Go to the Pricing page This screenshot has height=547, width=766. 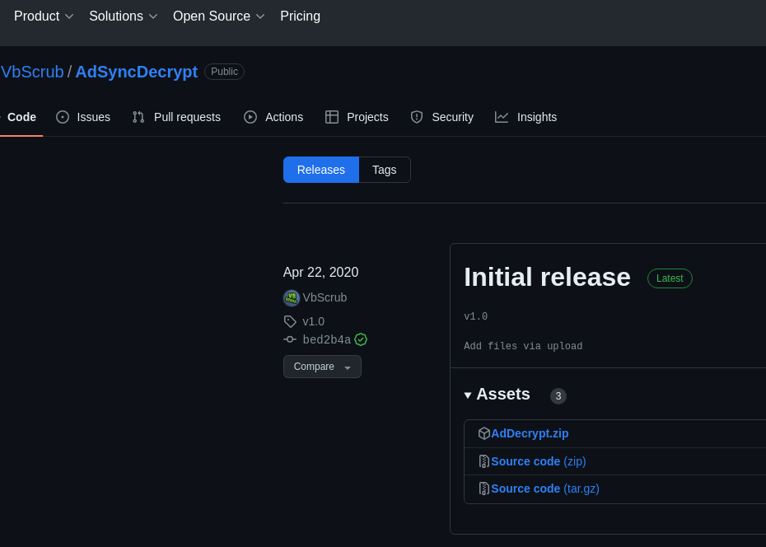tap(300, 16)
